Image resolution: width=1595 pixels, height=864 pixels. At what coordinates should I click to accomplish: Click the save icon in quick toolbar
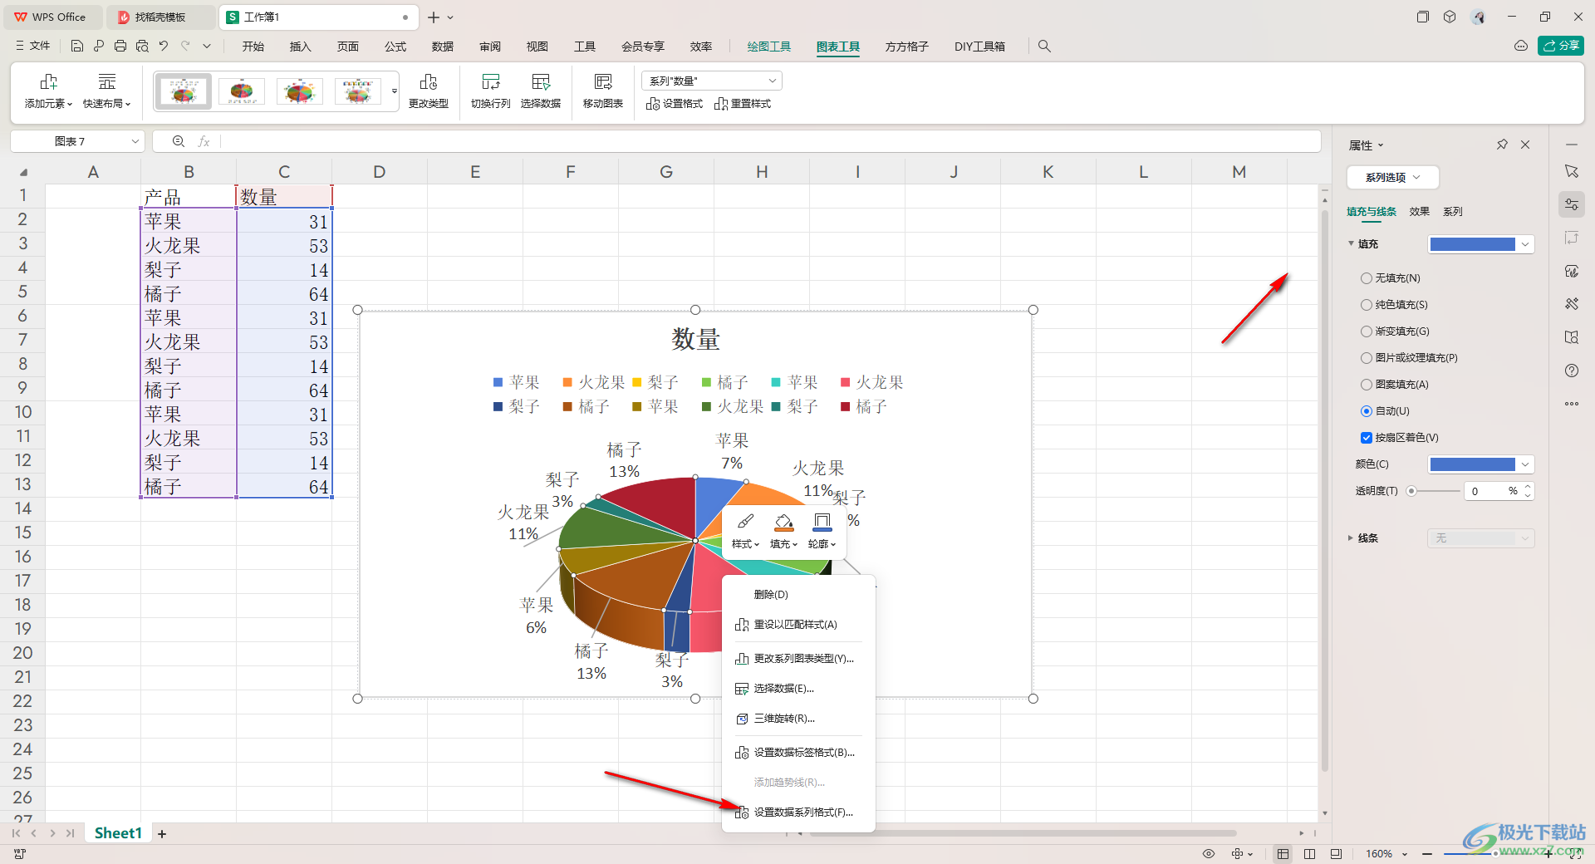[77, 47]
